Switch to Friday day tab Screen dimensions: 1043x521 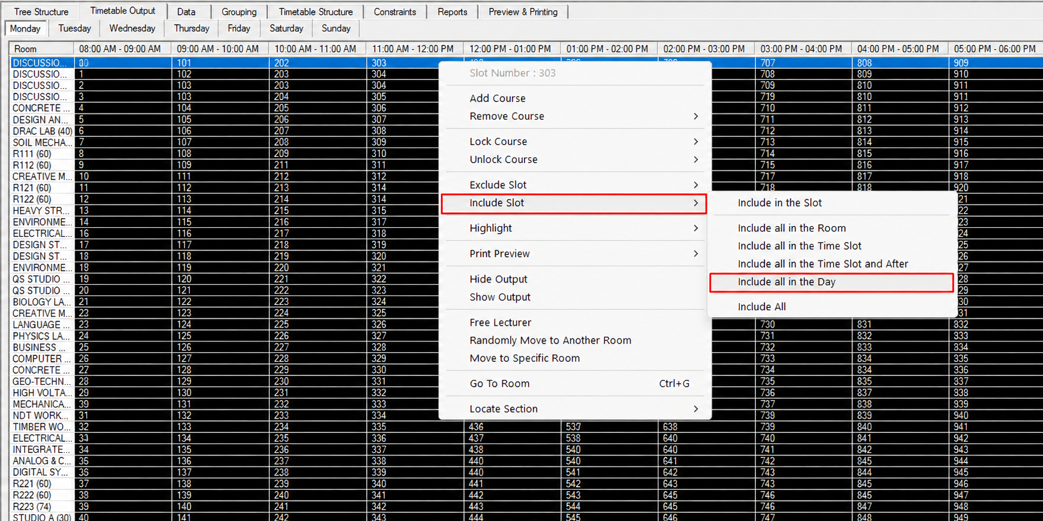(x=239, y=28)
